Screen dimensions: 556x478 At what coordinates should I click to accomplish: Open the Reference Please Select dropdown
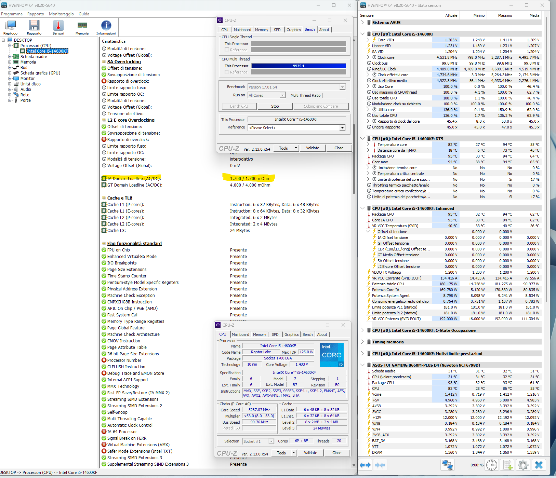click(x=342, y=128)
